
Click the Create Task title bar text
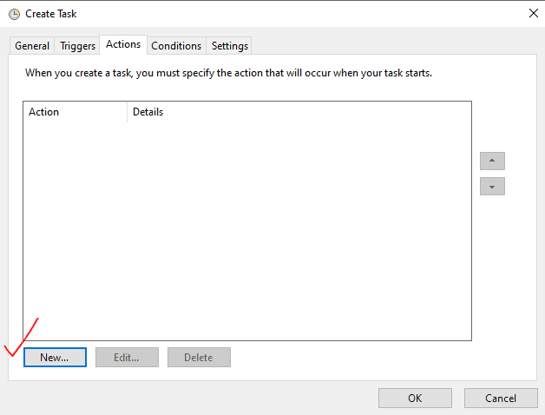click(x=51, y=14)
